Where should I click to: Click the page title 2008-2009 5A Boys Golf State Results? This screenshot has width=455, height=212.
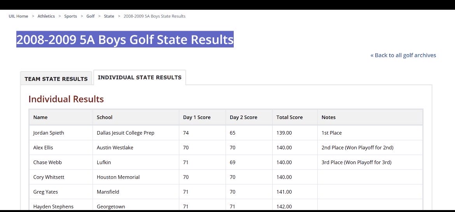125,39
